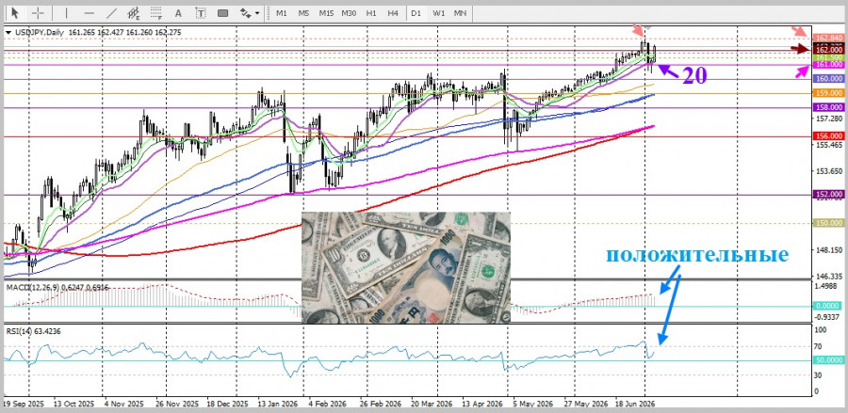Click the 50.0000 RSI level label
Viewport: 848px width, 413px height.
pos(829,359)
